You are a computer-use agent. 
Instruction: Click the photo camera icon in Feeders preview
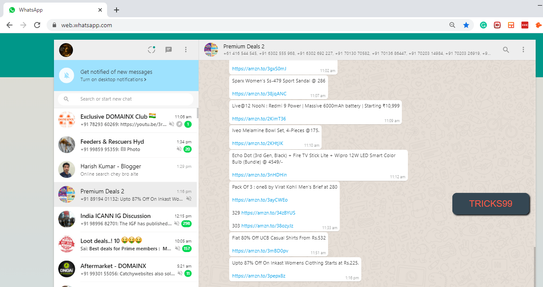[123, 149]
